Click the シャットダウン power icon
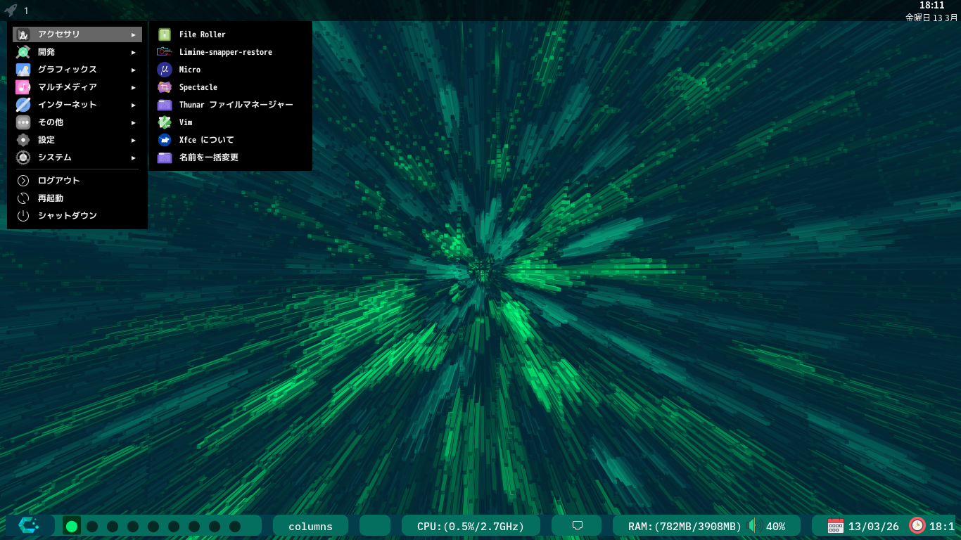961x540 pixels. [23, 216]
